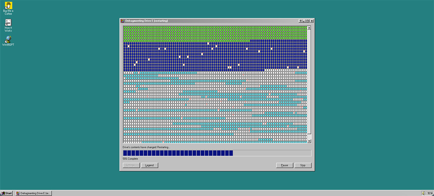Select the How It Works desktop icon
Image resolution: width=434 pixels, height=196 pixels.
pos(8,25)
